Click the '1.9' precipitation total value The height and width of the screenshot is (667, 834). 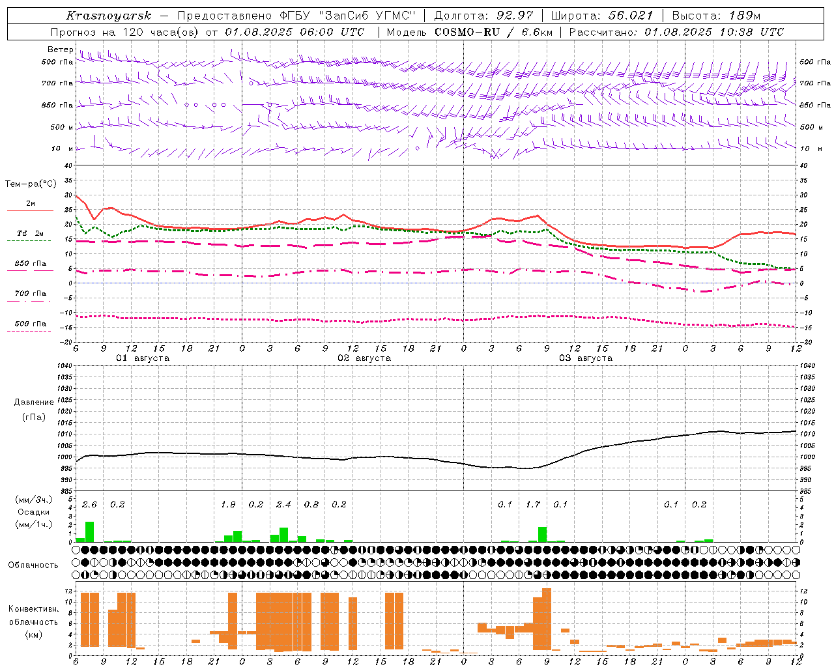[228, 505]
